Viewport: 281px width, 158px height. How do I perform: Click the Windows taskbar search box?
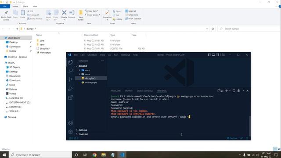point(40,155)
